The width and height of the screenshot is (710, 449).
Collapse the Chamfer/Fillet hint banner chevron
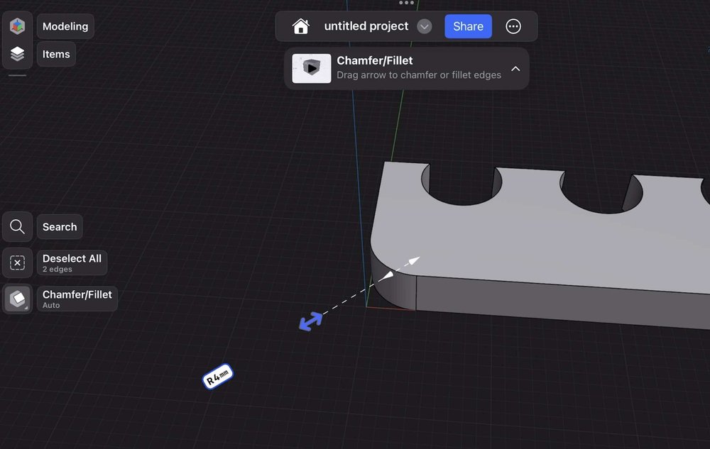[x=515, y=69]
